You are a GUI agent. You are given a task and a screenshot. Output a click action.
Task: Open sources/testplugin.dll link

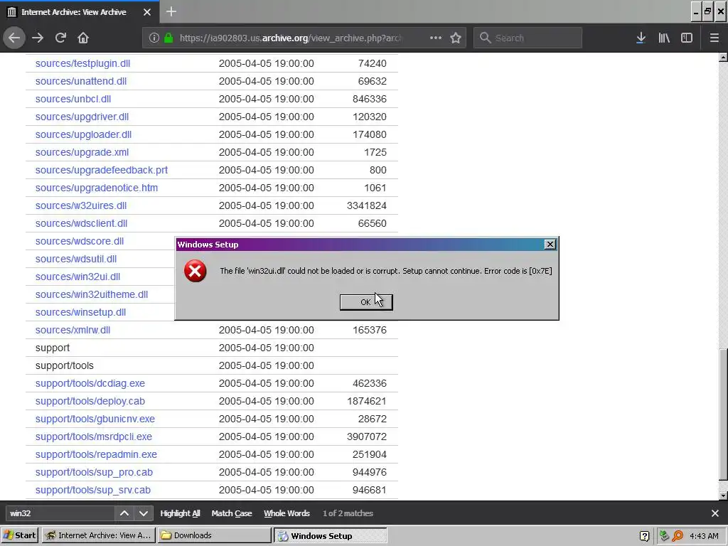[82, 63]
